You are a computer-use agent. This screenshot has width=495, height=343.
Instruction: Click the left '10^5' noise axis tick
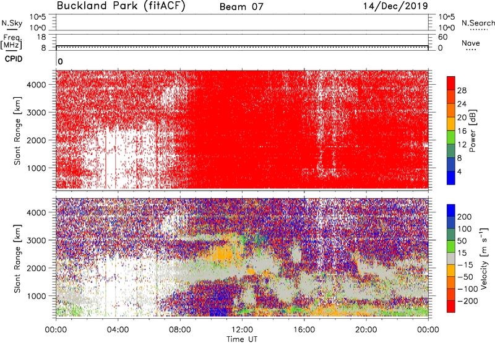[38, 17]
